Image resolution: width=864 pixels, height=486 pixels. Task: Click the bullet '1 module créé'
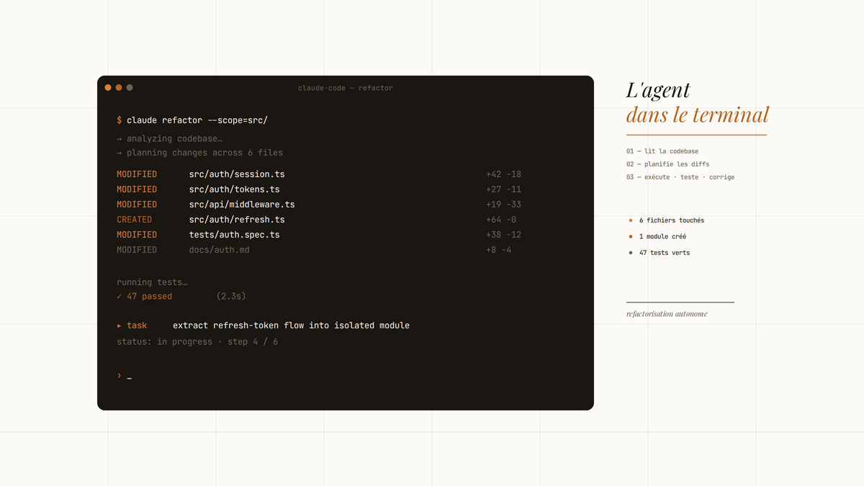(658, 236)
